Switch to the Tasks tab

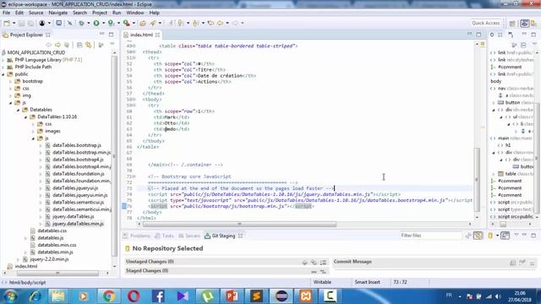pos(164,236)
